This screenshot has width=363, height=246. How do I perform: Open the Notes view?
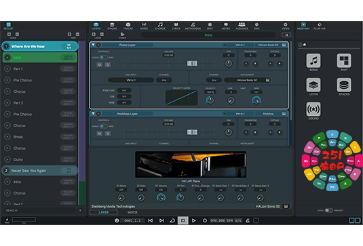[x=226, y=26]
